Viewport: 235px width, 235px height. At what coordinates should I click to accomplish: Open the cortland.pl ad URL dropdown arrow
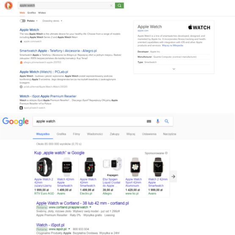tap(90, 207)
